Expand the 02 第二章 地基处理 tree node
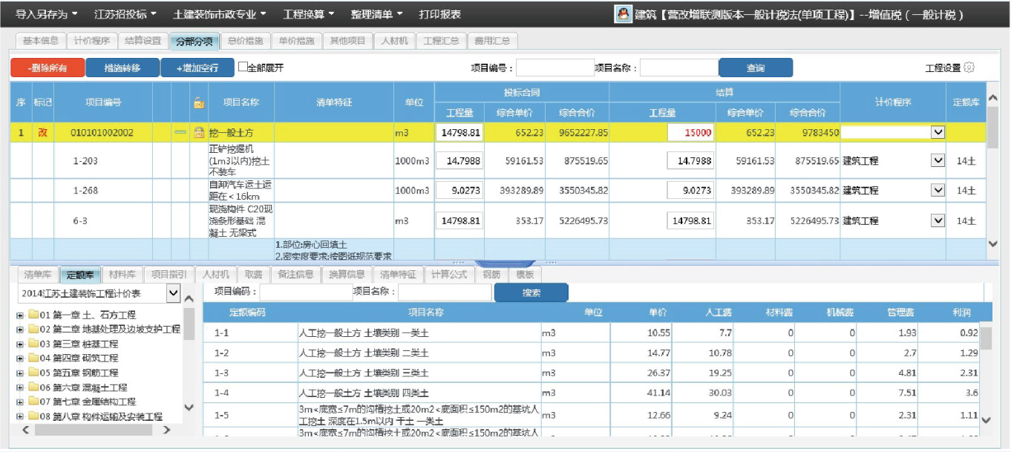Screen dimensions: 1011x452 pos(21,329)
